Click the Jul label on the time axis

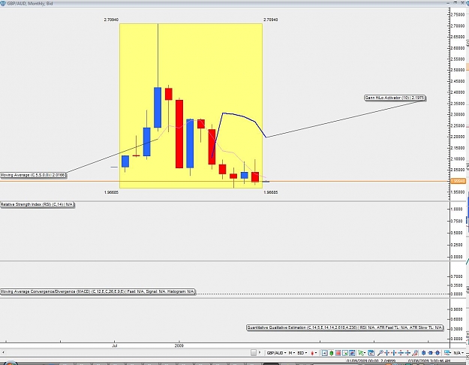[115, 345]
